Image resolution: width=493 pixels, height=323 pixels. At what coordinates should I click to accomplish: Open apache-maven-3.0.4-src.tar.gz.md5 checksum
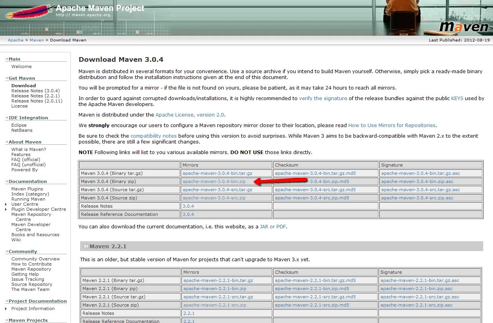click(315, 190)
